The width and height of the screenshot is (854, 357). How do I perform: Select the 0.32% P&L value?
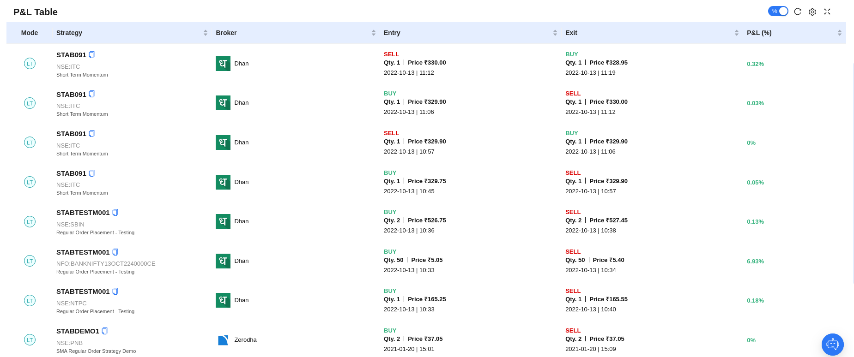755,64
